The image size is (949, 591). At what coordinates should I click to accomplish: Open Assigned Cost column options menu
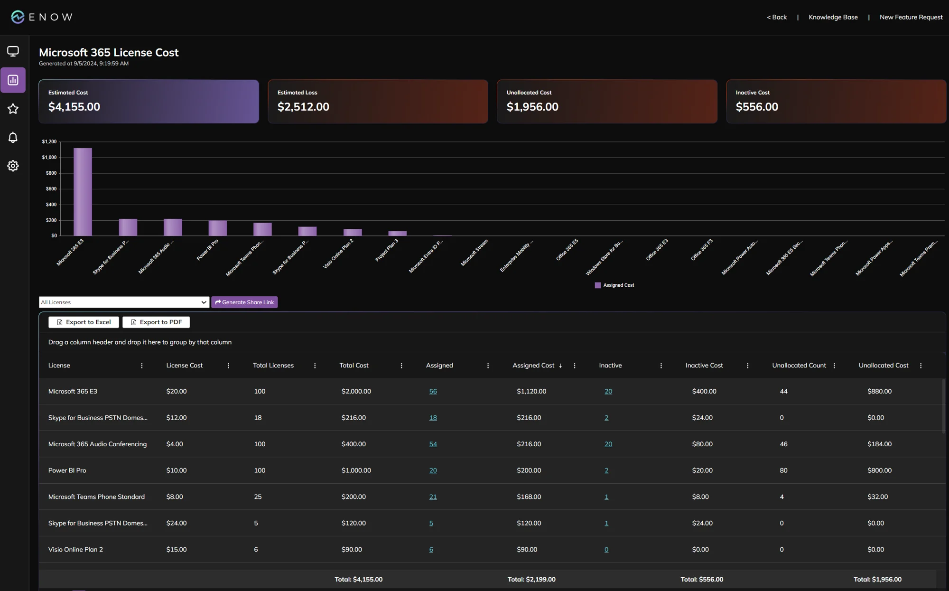575,366
